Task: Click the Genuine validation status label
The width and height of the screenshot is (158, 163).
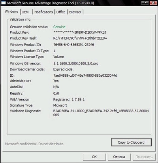Action: (29, 27)
